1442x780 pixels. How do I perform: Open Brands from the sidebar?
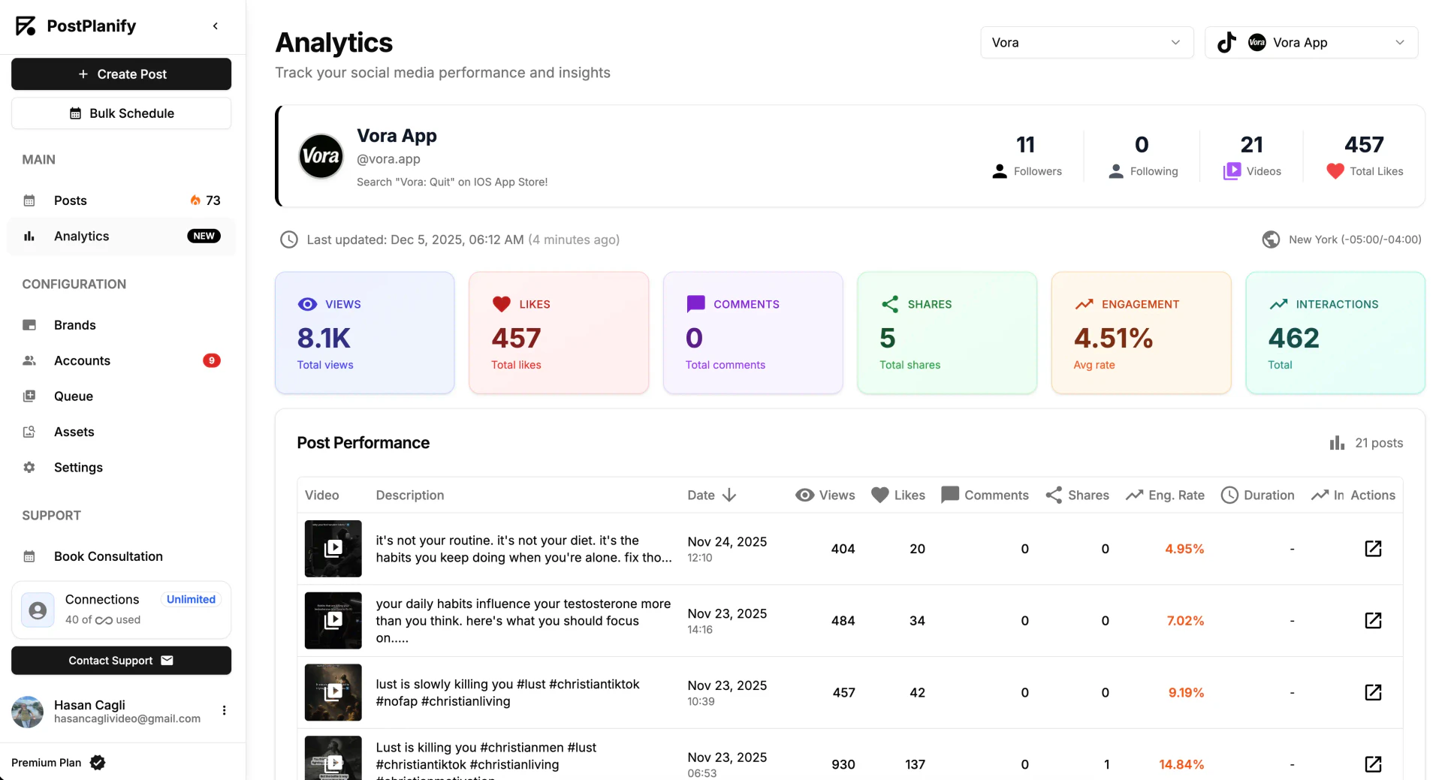click(74, 325)
